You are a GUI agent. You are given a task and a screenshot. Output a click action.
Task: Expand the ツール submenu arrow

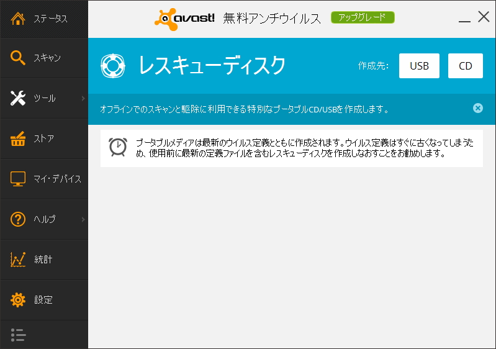click(x=83, y=98)
